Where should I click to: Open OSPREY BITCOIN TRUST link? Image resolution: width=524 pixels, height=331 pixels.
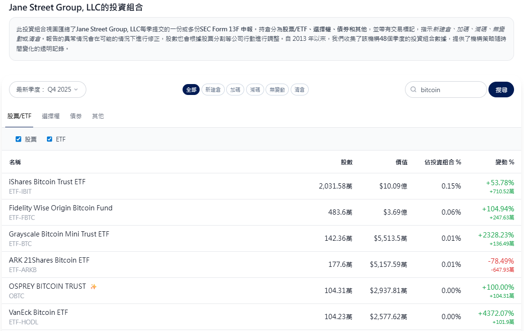point(47,286)
